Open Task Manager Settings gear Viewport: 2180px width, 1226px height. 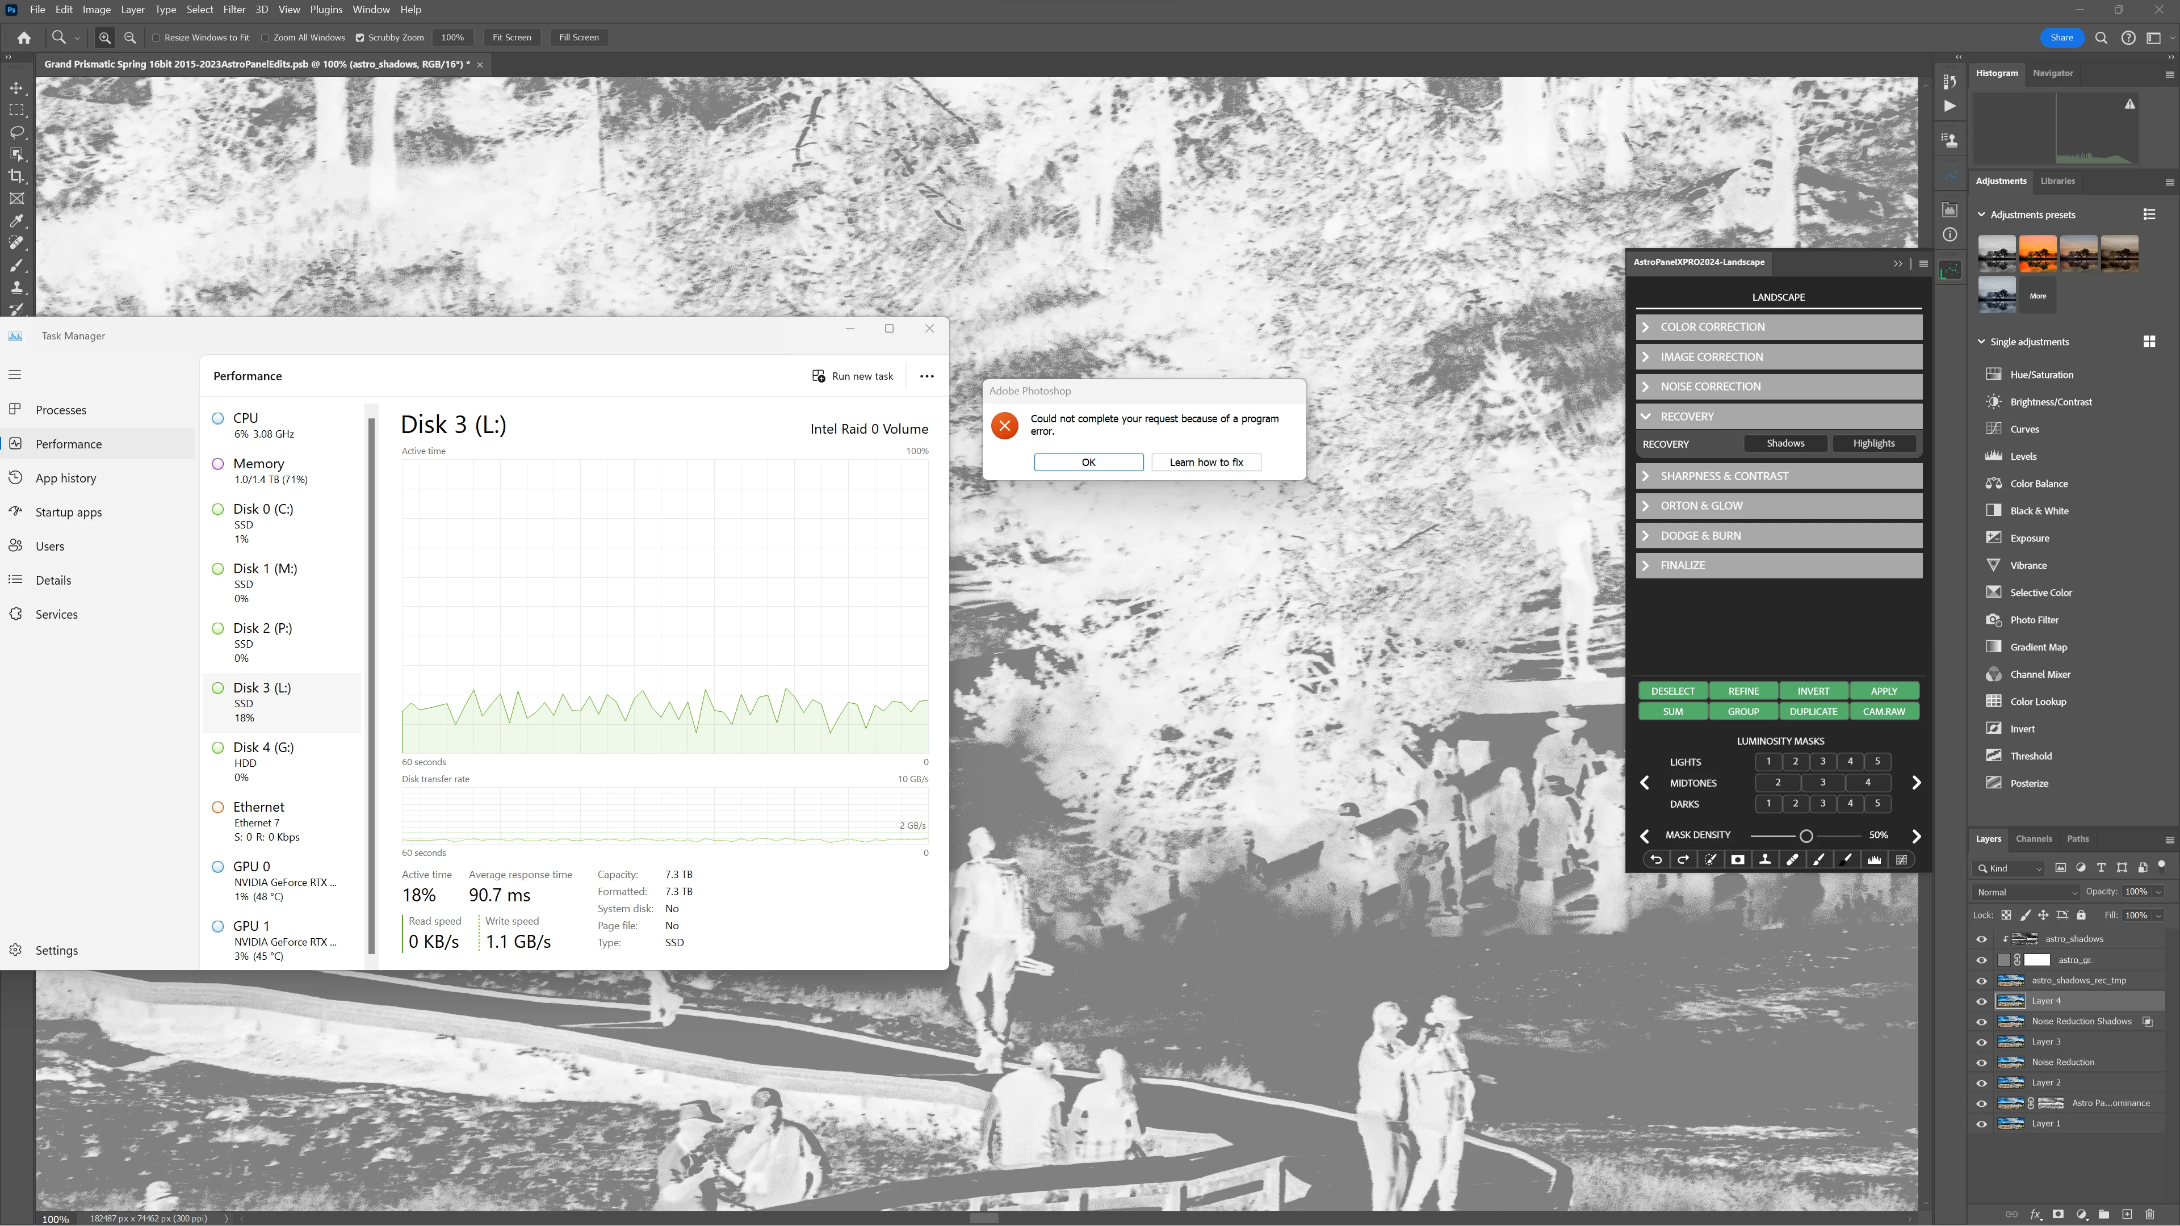(16, 950)
